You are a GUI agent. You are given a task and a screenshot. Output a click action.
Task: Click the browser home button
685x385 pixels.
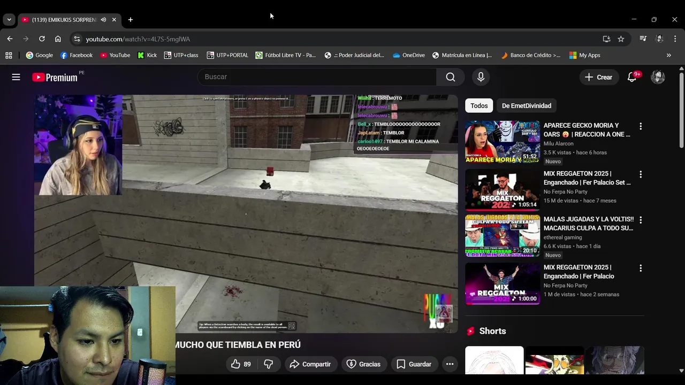(58, 39)
